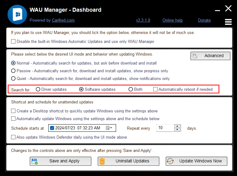Viewport: 237px width, 176px height.
Task: Enable Automatically reboot if needed
Action: (x=155, y=89)
